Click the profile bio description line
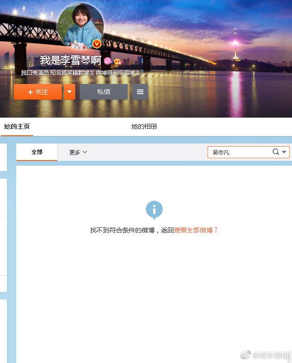This screenshot has width=292, height=363. [81, 73]
